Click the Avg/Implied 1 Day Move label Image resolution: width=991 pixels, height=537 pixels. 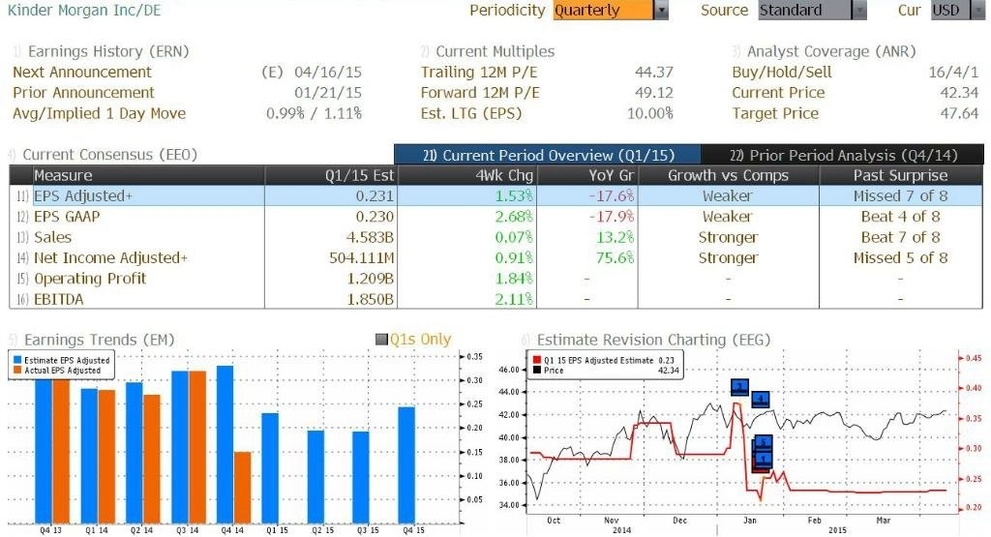point(100,114)
